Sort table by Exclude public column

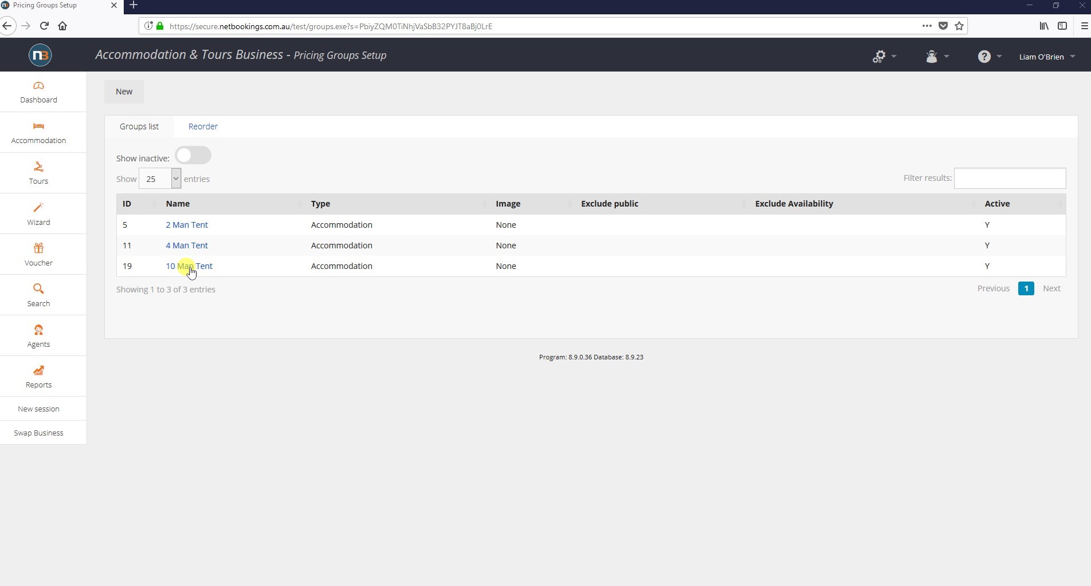tap(662, 204)
